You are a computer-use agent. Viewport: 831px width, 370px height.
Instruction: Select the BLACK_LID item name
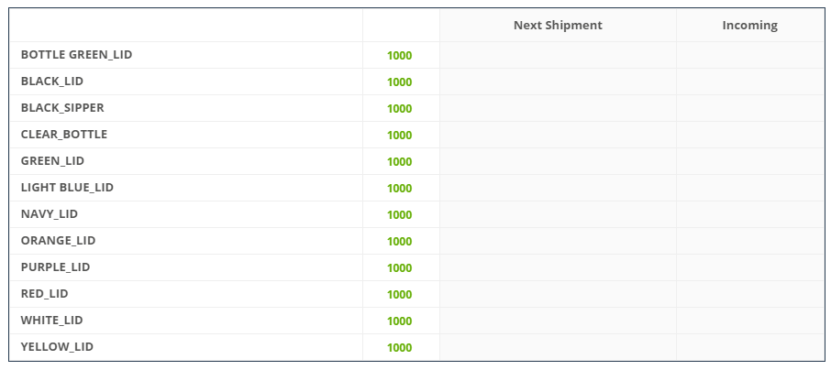tap(52, 81)
